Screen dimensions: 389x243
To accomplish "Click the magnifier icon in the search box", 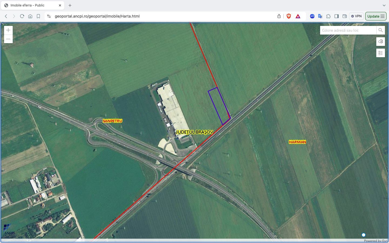I will pos(381,30).
